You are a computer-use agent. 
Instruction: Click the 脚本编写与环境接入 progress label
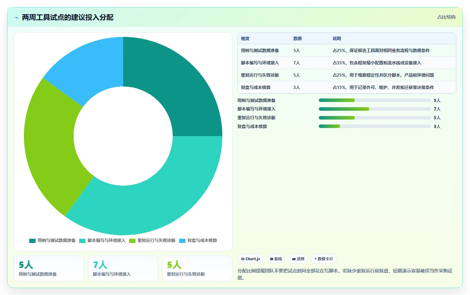click(256, 109)
